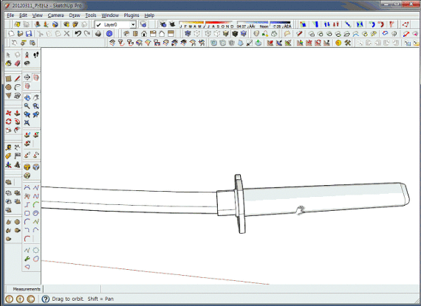Pick the Zoom magnifier tool
This screenshot has width=421, height=306.
click(27, 106)
